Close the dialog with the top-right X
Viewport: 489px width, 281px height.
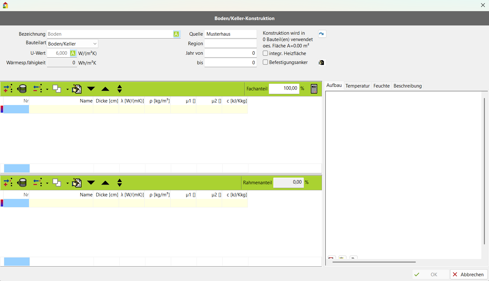pos(483,5)
